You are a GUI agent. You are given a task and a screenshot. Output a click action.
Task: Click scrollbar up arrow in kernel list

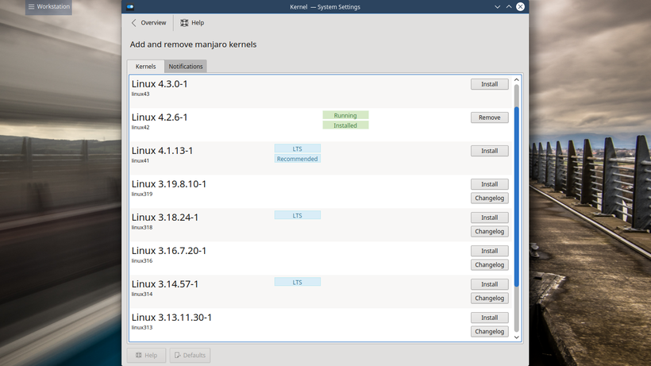pos(517,79)
